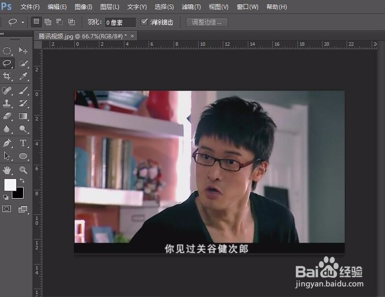Reset default foreground and background colors
Image resolution: width=385 pixels, height=297 pixels.
(5, 197)
